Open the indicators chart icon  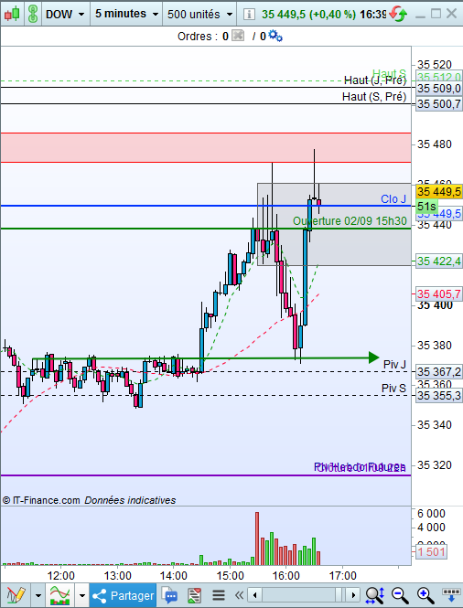click(x=59, y=595)
